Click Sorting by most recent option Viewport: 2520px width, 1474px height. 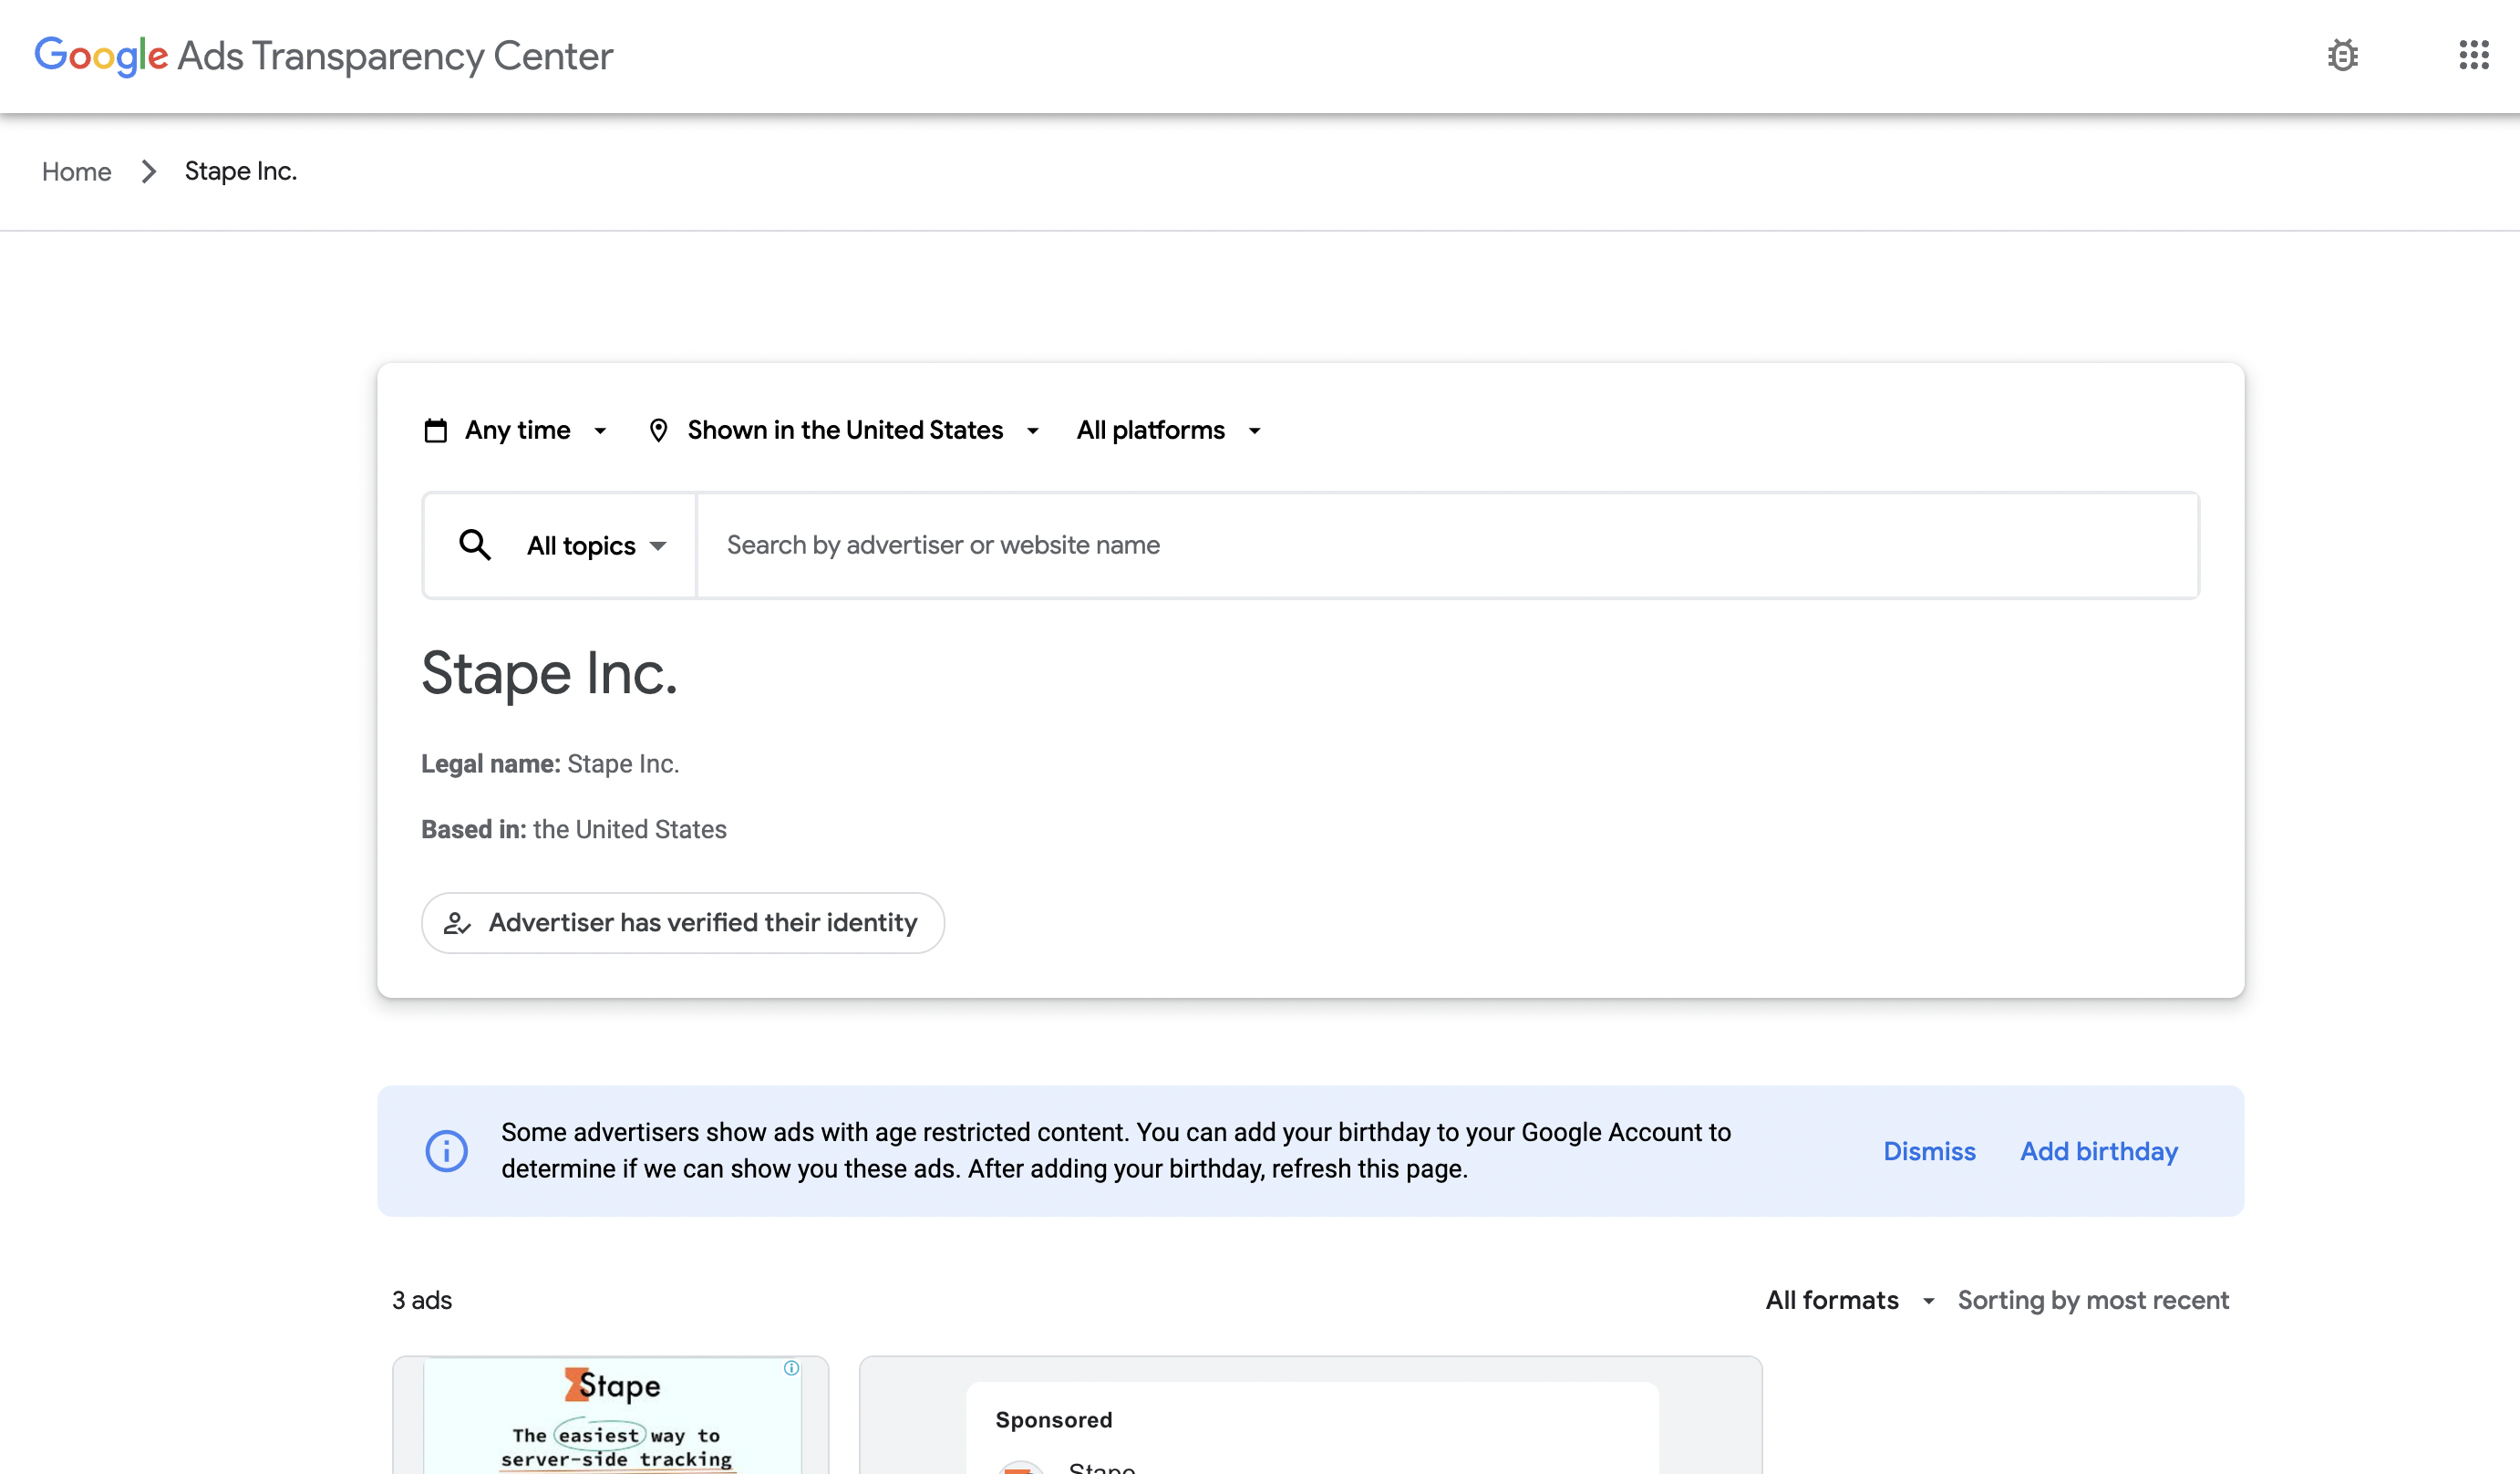pos(2092,1301)
